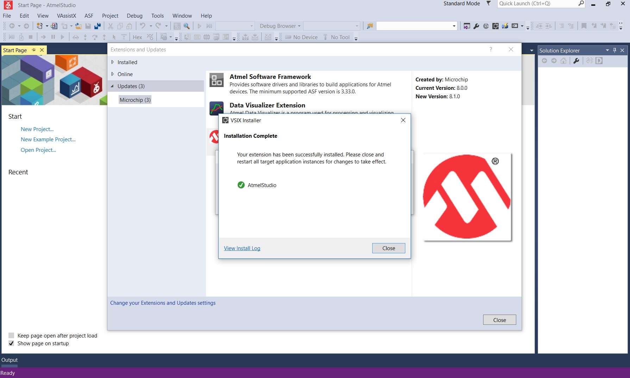Open the ASF menu
The width and height of the screenshot is (630, 378).
click(x=89, y=16)
